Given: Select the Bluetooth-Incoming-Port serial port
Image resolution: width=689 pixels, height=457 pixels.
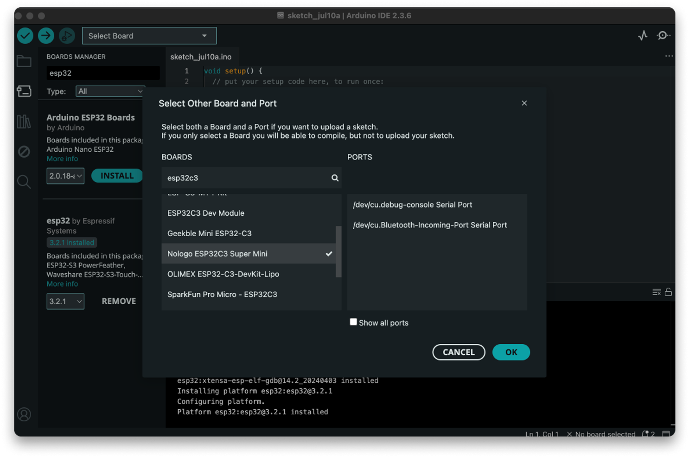Looking at the screenshot, I should [x=437, y=225].
